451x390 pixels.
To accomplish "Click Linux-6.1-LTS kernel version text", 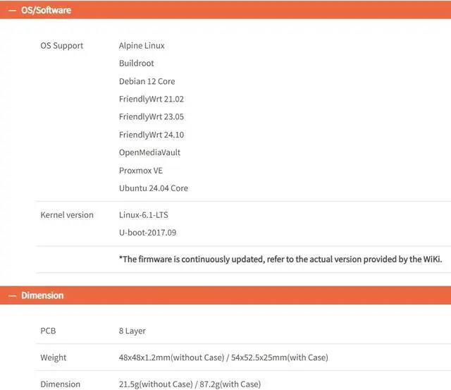I will 144,215.
